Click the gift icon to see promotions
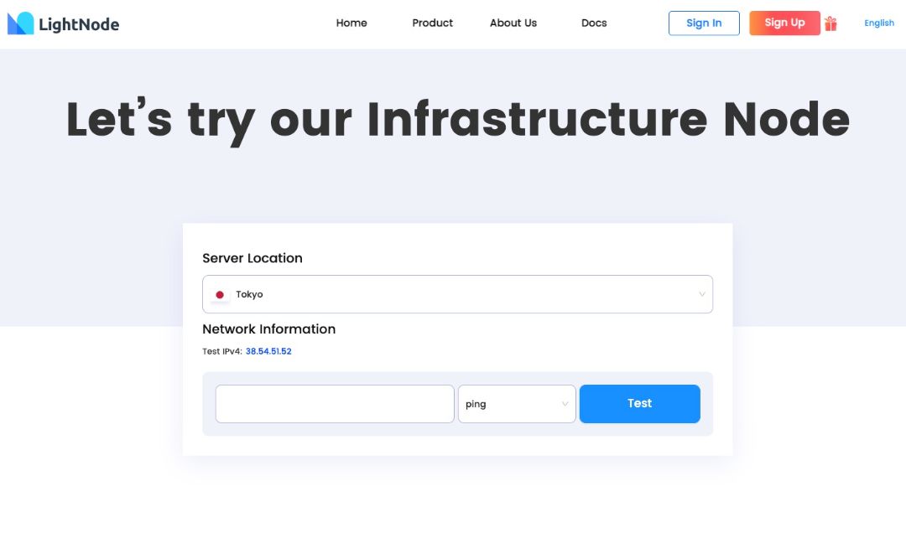Image resolution: width=906 pixels, height=533 pixels. coord(830,23)
